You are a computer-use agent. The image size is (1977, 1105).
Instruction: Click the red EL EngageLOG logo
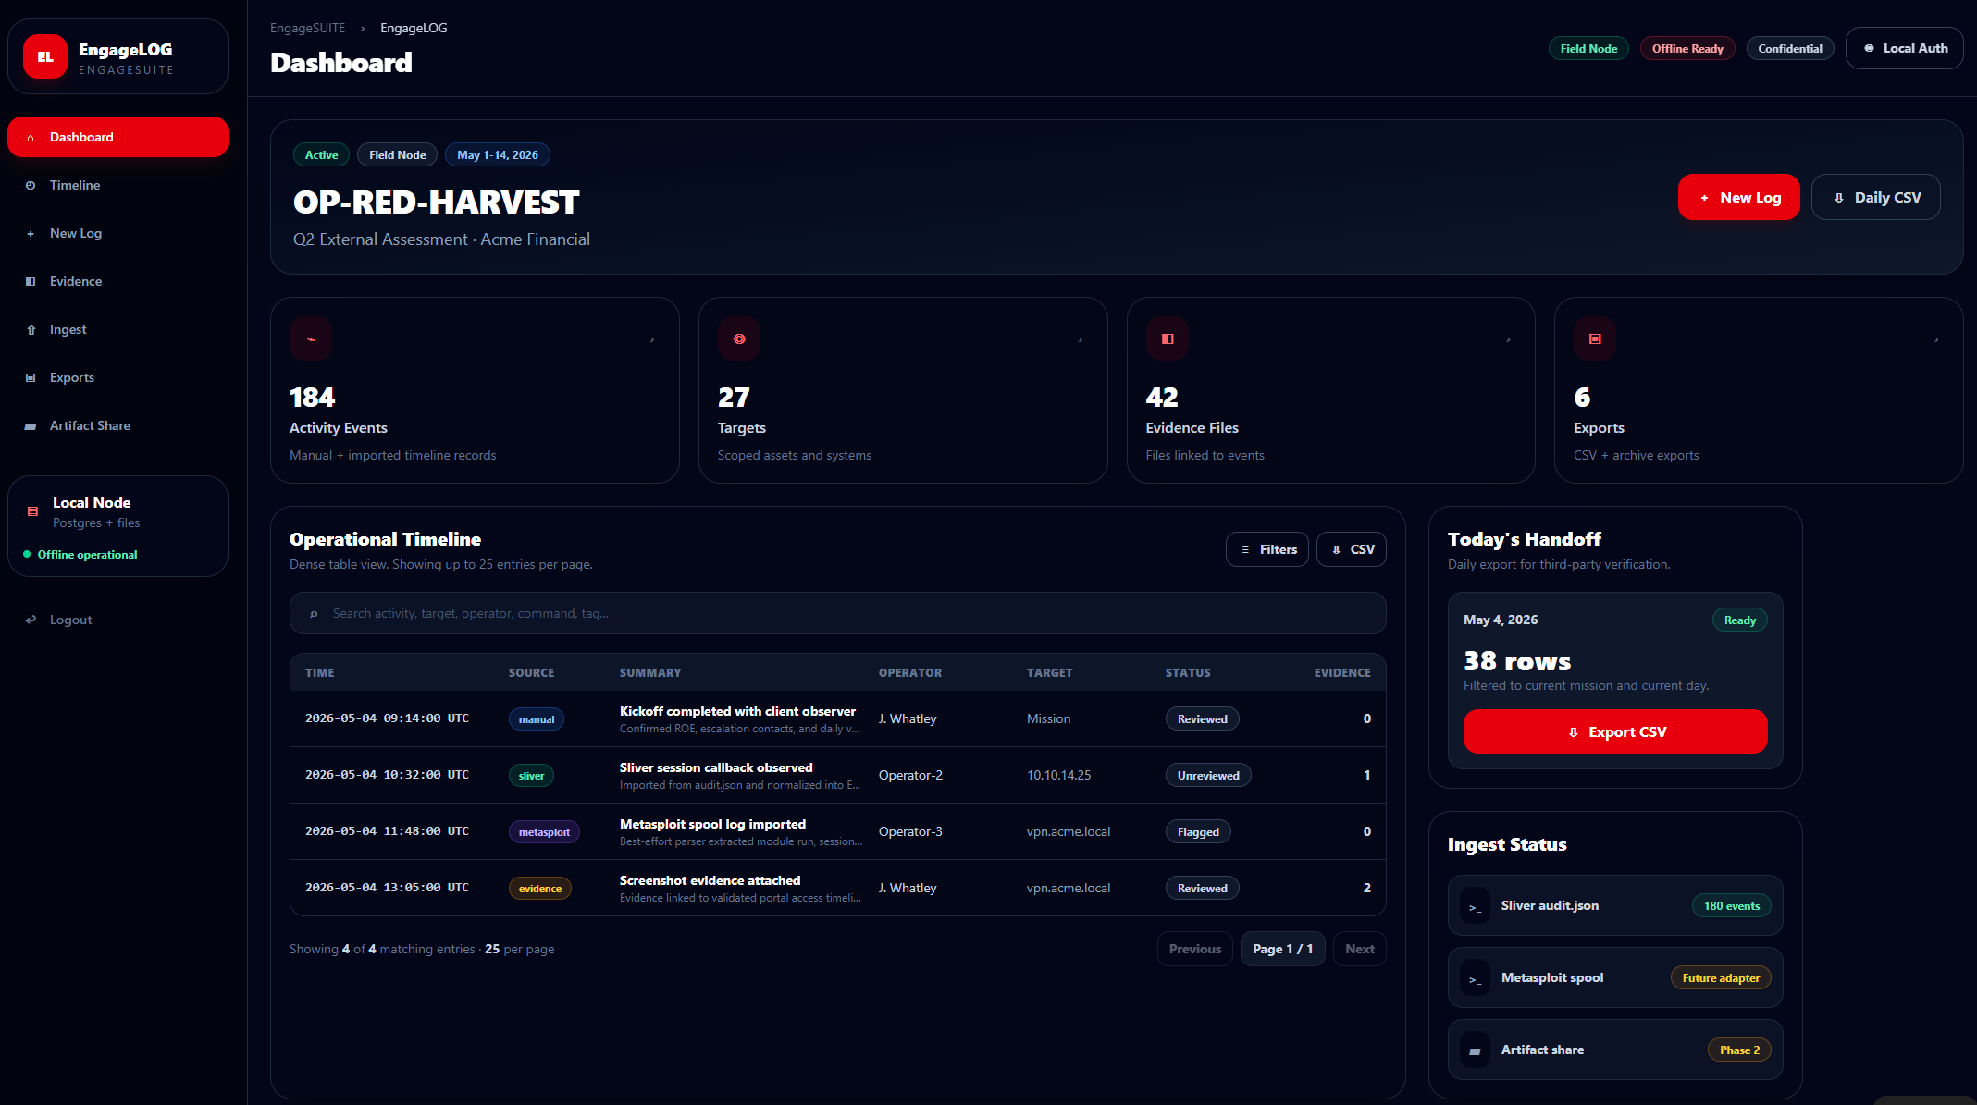click(45, 56)
